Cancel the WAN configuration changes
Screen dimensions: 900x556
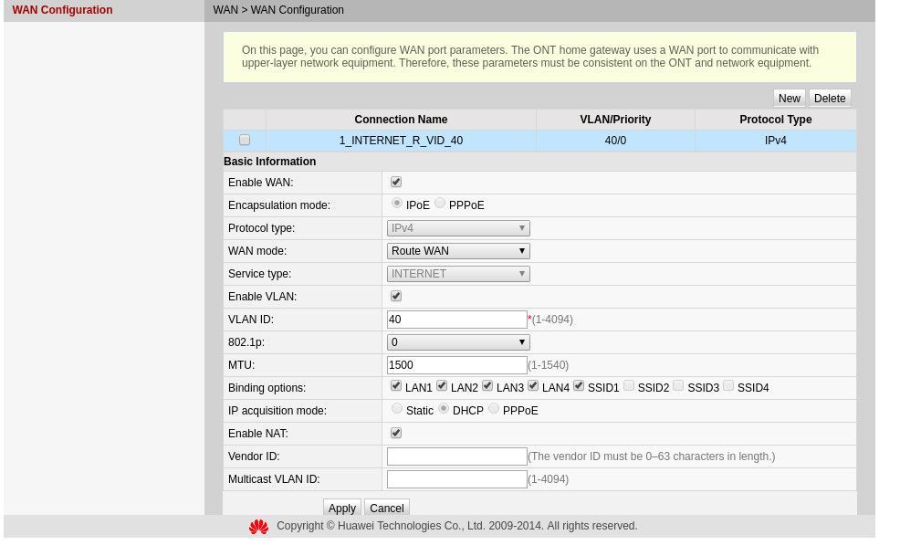pyautogui.click(x=387, y=508)
